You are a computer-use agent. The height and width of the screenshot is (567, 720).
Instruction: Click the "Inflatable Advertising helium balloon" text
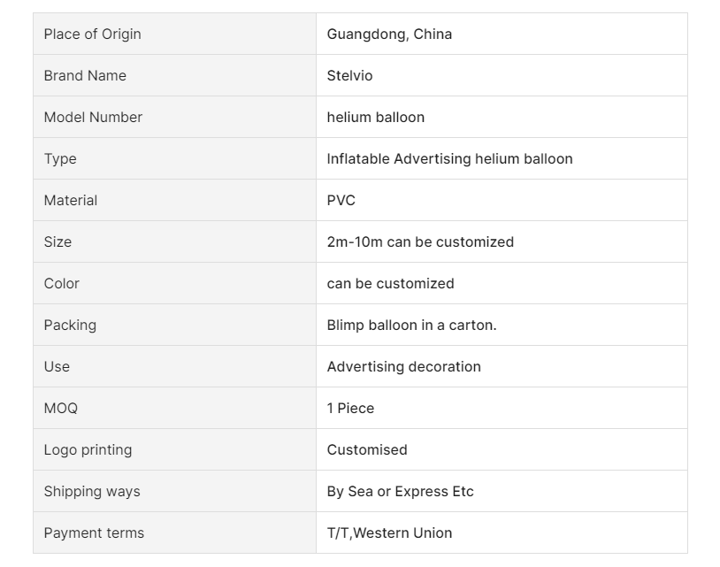click(449, 158)
